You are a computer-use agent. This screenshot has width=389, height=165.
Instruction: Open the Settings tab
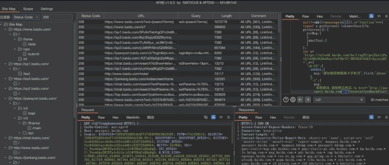tap(46, 9)
